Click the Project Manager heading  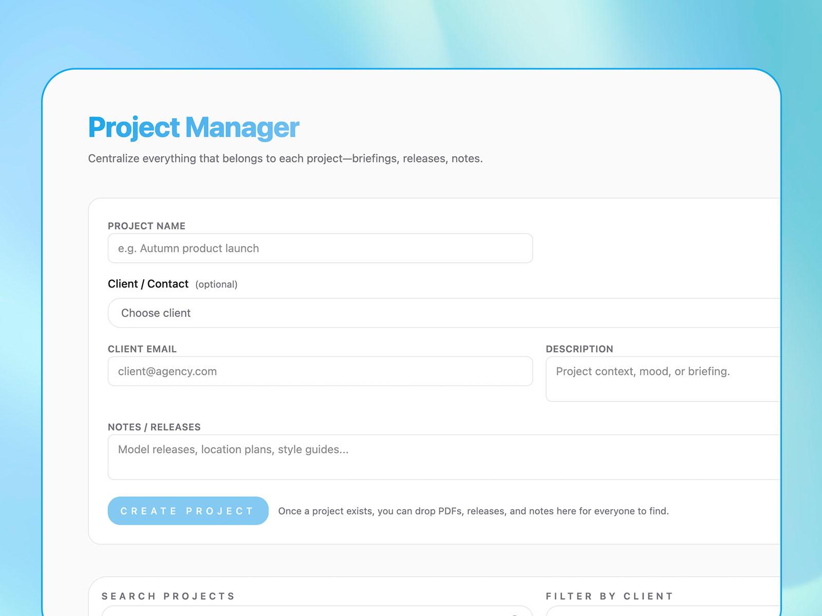pos(194,127)
